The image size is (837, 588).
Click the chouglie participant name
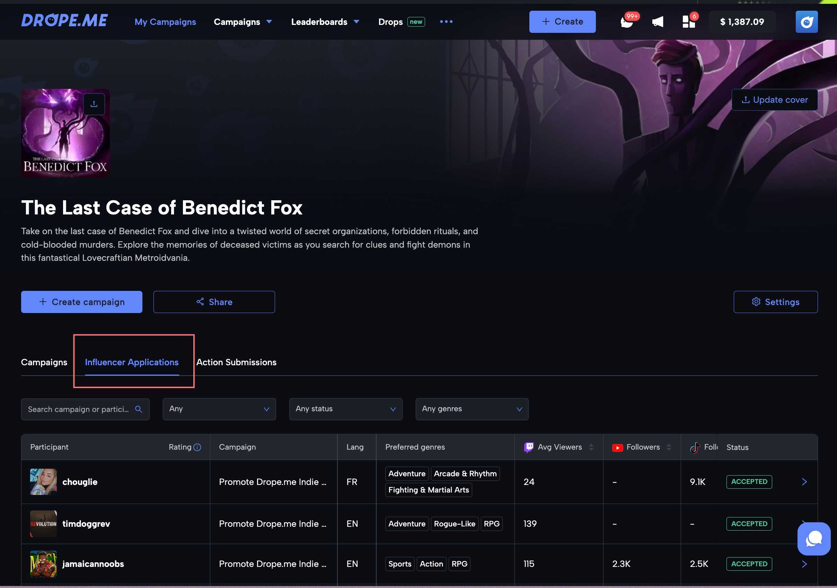tap(80, 482)
